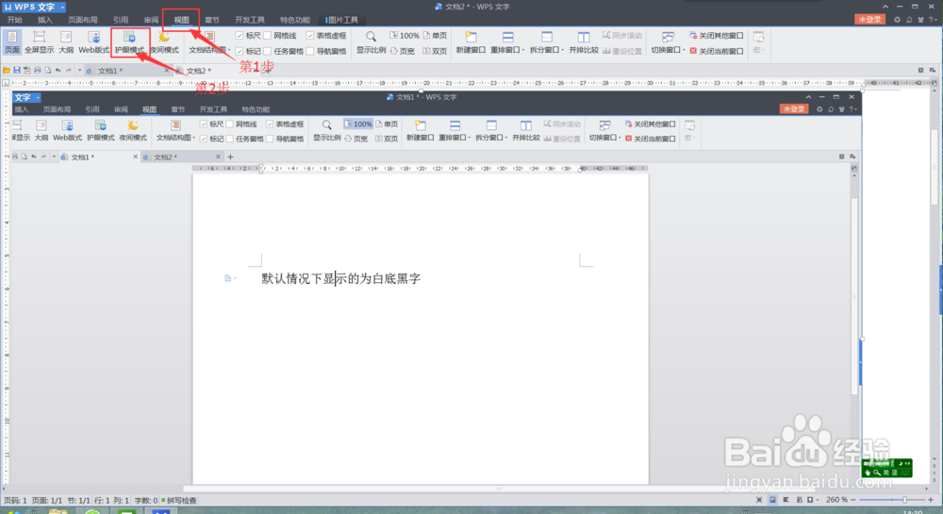Viewport: 943px width, 514px height.
Task: Toggle 标尺 checkbox in embedded 文档1 window
Action: [204, 124]
